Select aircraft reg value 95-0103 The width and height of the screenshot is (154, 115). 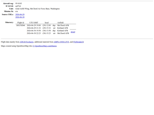coord(19,3)
